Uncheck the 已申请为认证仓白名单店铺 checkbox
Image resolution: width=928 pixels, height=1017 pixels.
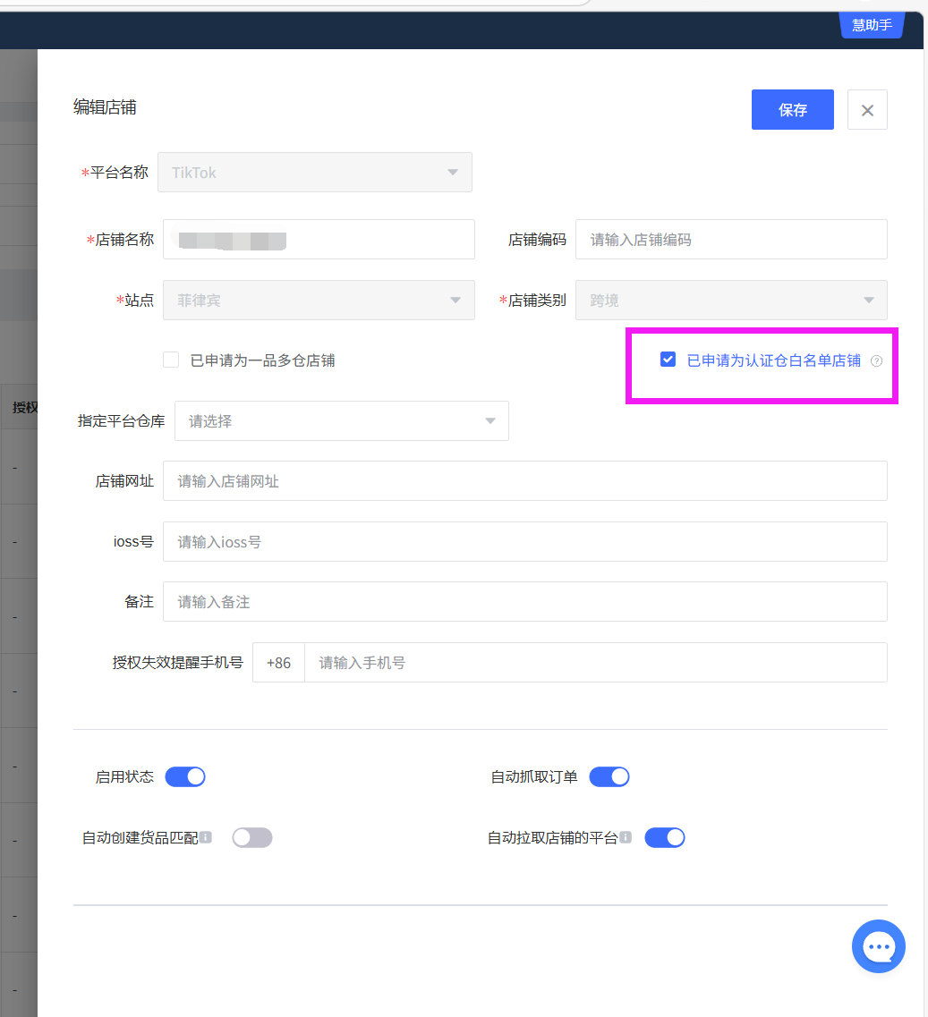pyautogui.click(x=668, y=360)
